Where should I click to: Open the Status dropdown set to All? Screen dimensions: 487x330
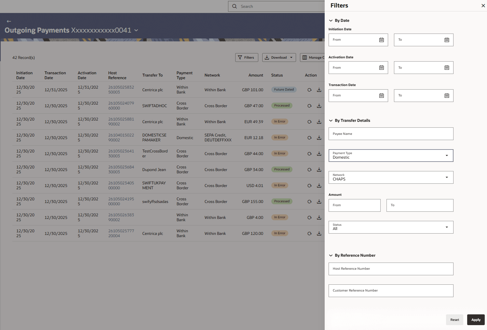coord(391,227)
